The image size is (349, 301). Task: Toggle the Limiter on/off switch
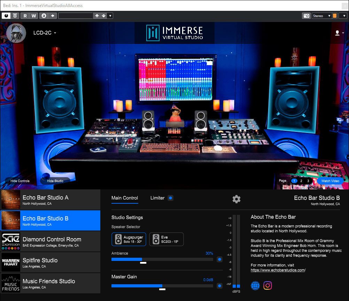[x=170, y=198]
